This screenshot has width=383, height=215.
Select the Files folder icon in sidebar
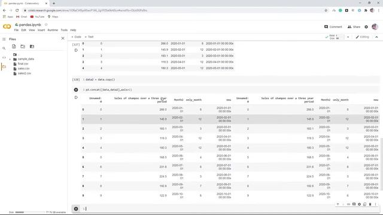click(x=4, y=67)
